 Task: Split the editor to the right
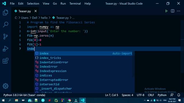pyautogui.click(x=172, y=11)
